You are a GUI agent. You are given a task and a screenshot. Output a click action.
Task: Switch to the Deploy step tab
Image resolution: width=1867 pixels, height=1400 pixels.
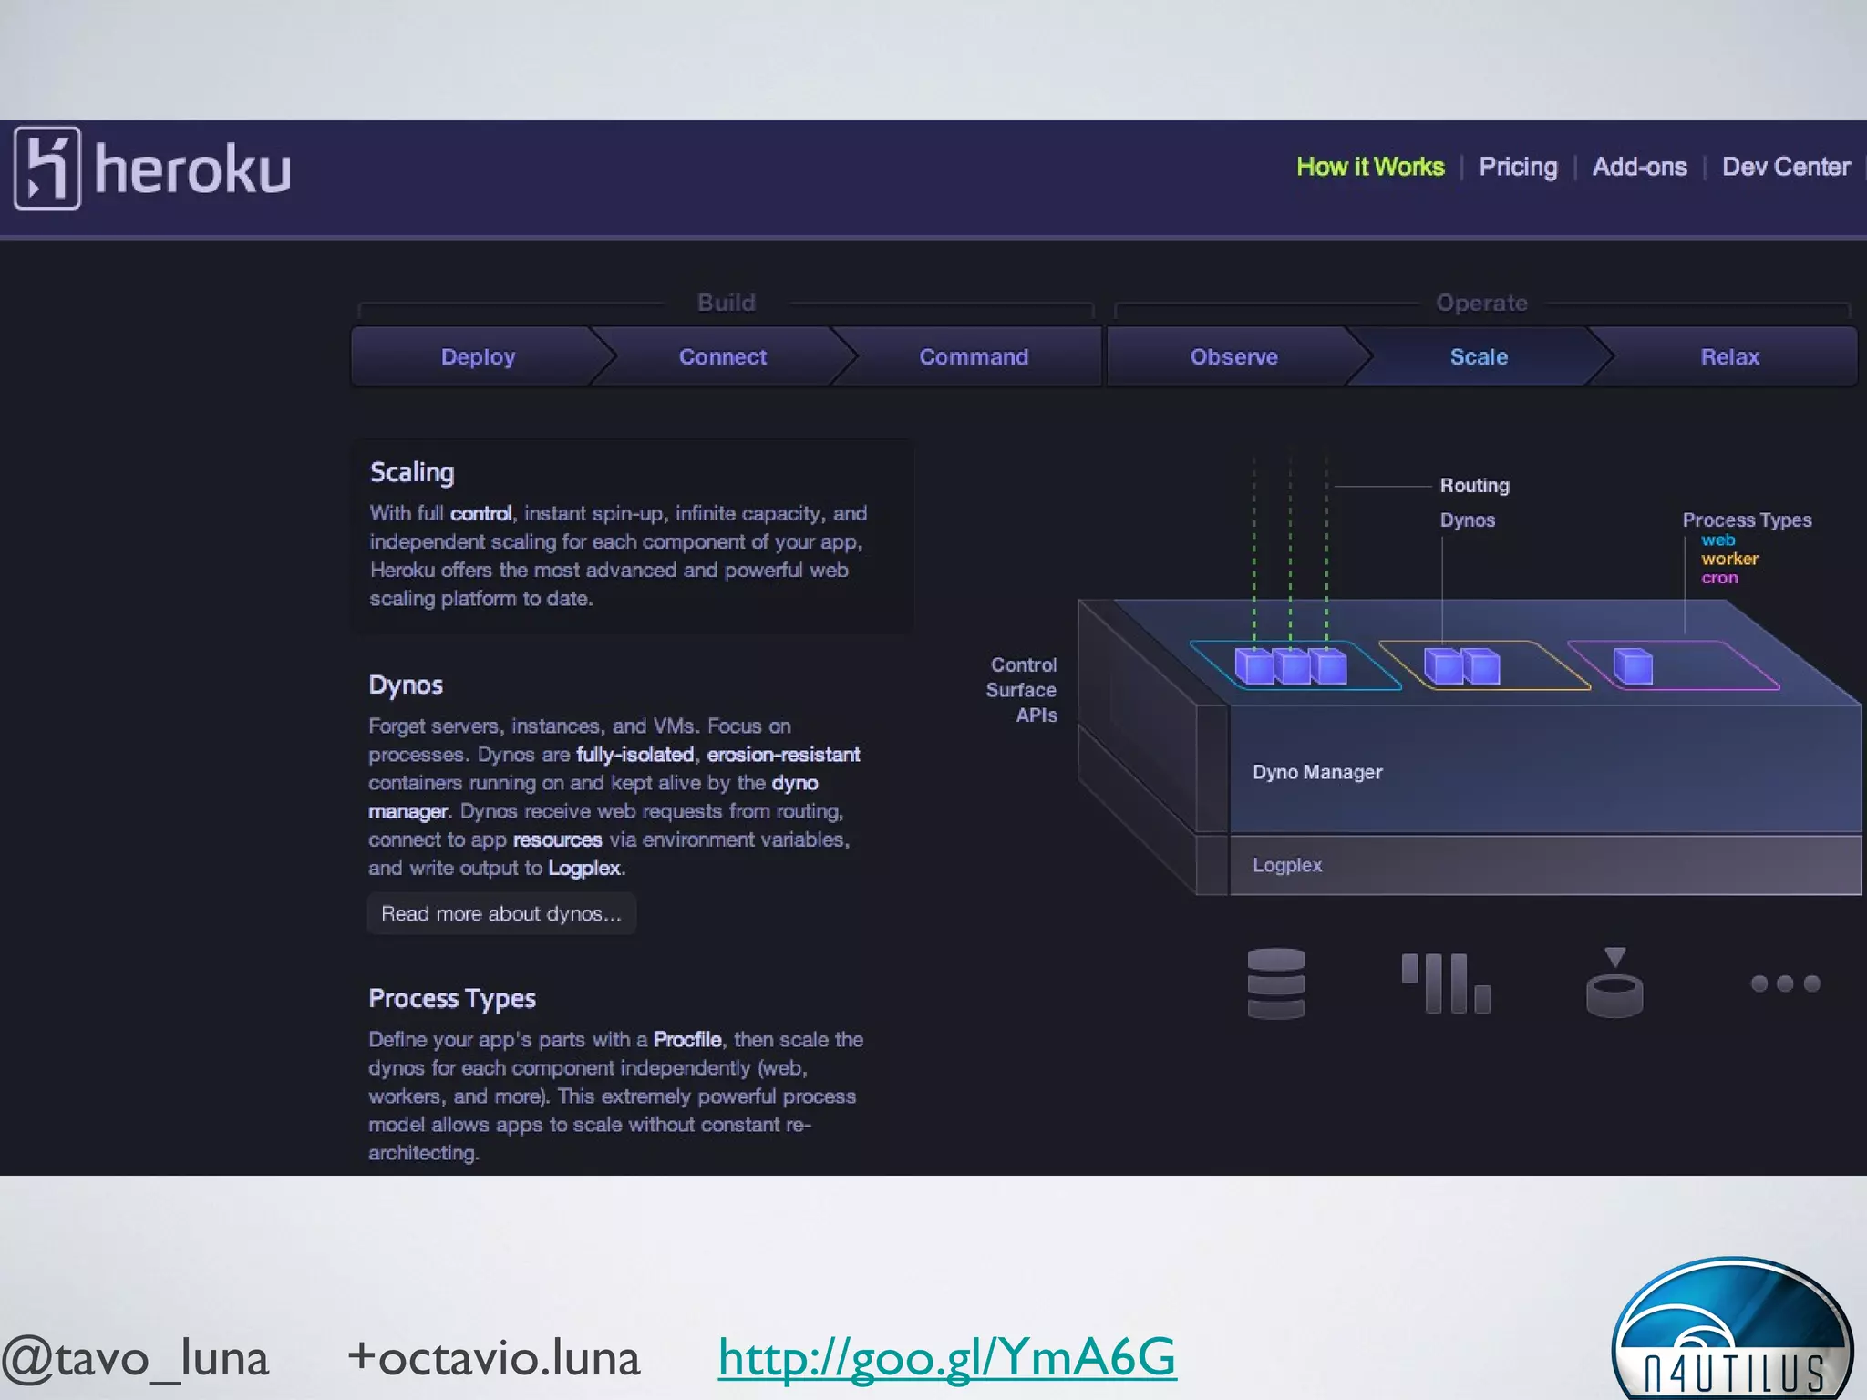point(478,356)
